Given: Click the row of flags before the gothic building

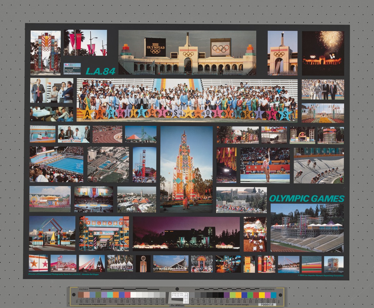Looking at the screenshot, I should coord(242,200).
